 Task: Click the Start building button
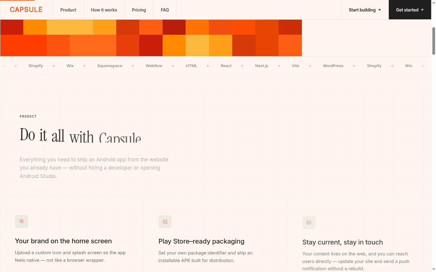[365, 10]
